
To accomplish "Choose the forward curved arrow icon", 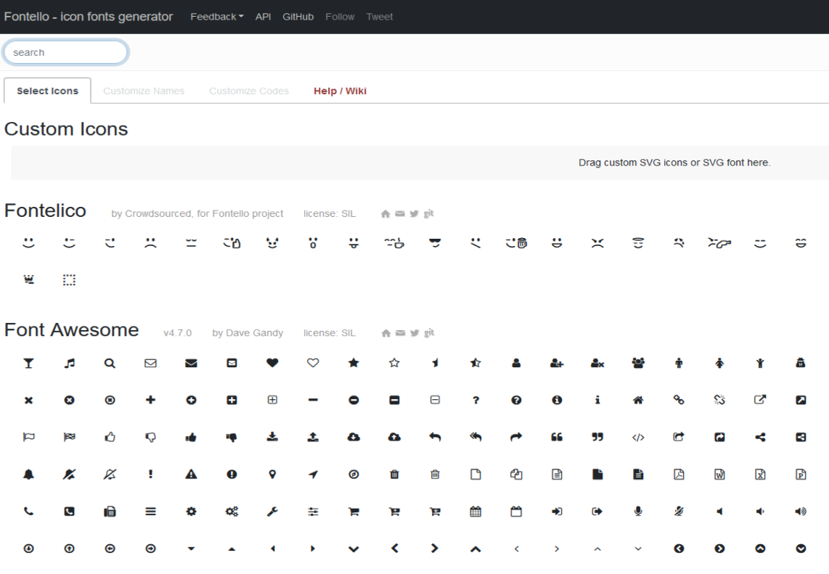I will tap(517, 437).
